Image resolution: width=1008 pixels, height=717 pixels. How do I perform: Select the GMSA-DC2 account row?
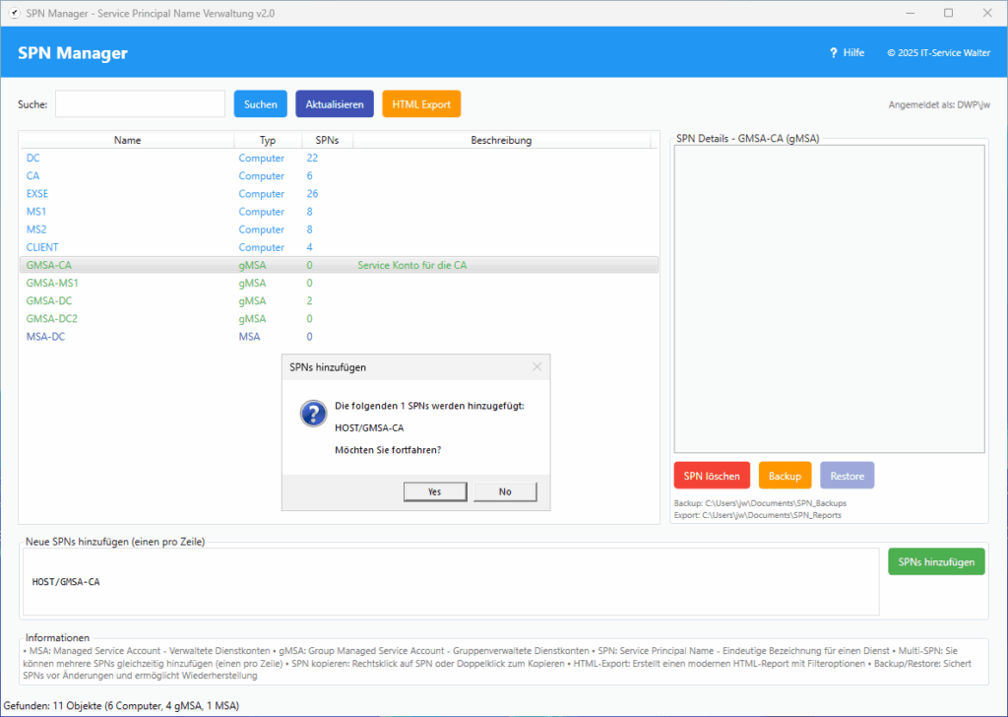pyautogui.click(x=51, y=319)
